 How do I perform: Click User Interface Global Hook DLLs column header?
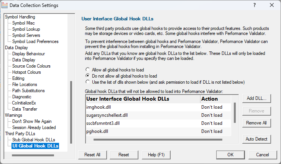pos(143,99)
